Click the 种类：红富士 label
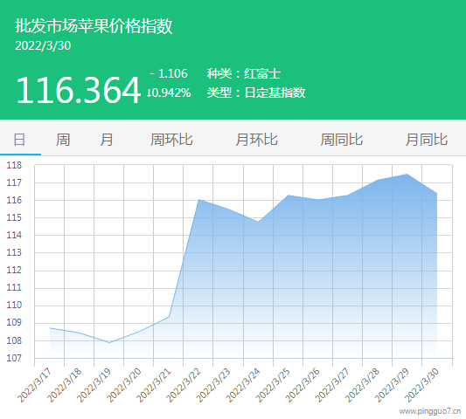Image resolution: width=466 pixels, height=419 pixels. point(244,73)
